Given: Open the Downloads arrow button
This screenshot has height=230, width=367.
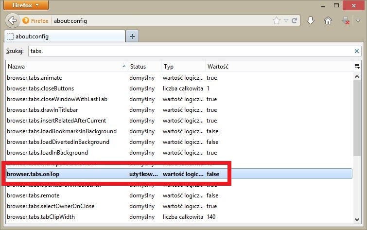Looking at the screenshot, I should [x=311, y=20].
